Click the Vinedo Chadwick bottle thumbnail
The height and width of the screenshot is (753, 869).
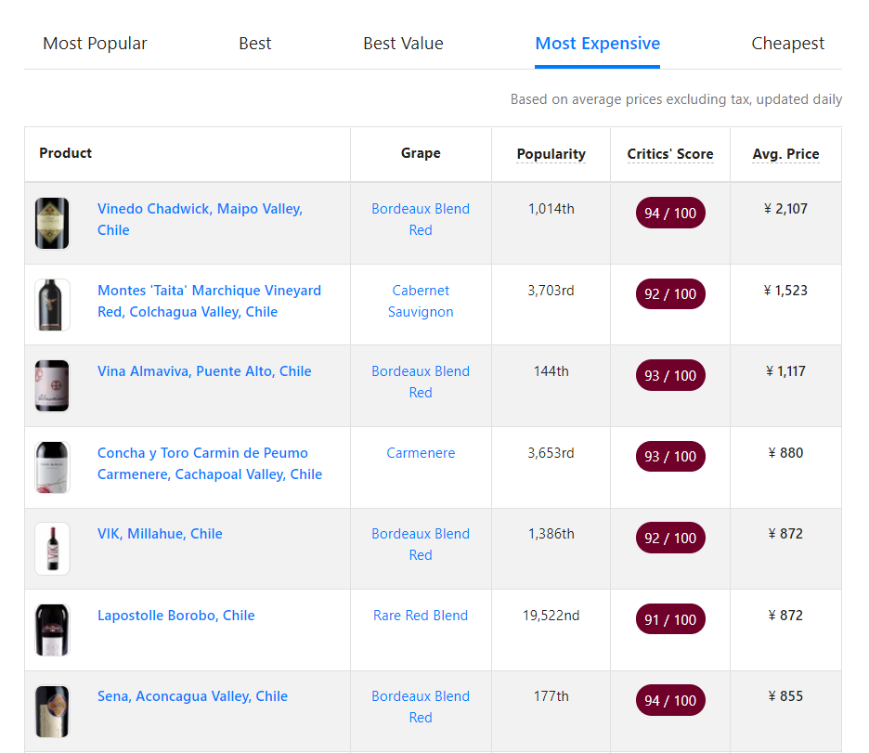point(52,223)
